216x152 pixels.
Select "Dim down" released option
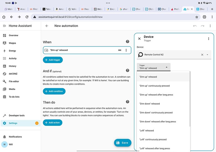pos(149,104)
